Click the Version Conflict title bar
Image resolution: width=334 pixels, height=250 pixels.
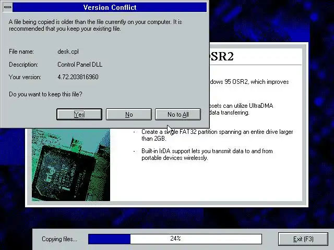click(110, 7)
